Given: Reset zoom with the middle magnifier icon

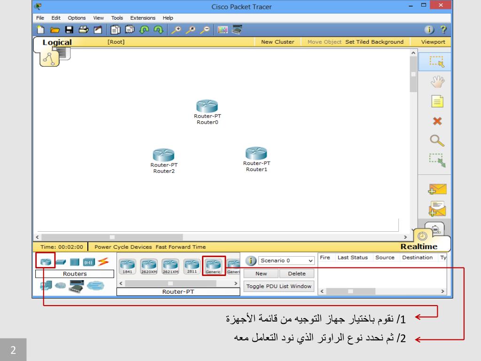Looking at the screenshot, I should tap(191, 30).
